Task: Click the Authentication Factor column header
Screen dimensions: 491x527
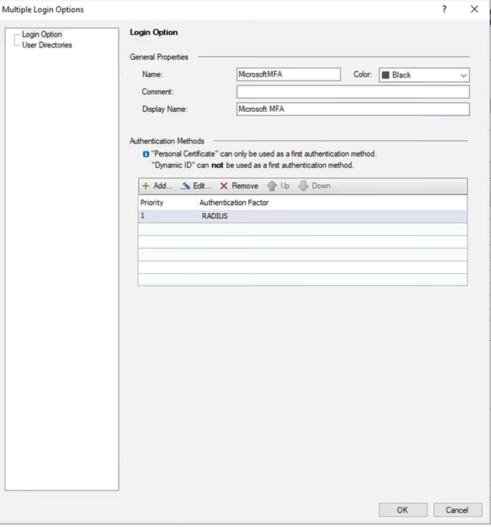Action: click(x=234, y=202)
